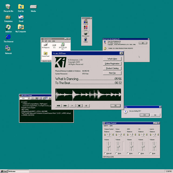Open the Options menu in Volume Control
The width and height of the screenshot is (173, 173).
(x=106, y=125)
